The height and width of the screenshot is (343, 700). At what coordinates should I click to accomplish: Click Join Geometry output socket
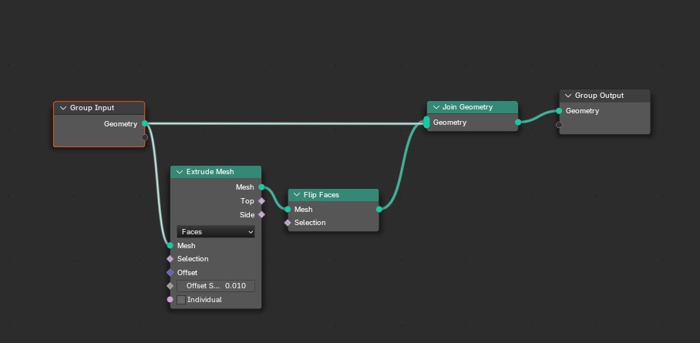click(x=518, y=123)
